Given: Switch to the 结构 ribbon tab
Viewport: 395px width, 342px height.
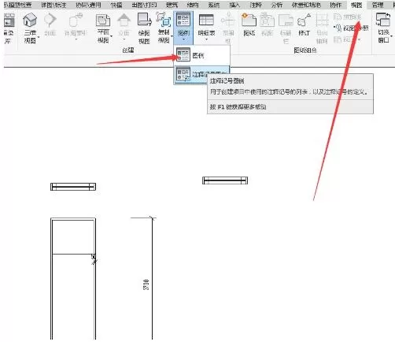Looking at the screenshot, I should [x=193, y=5].
